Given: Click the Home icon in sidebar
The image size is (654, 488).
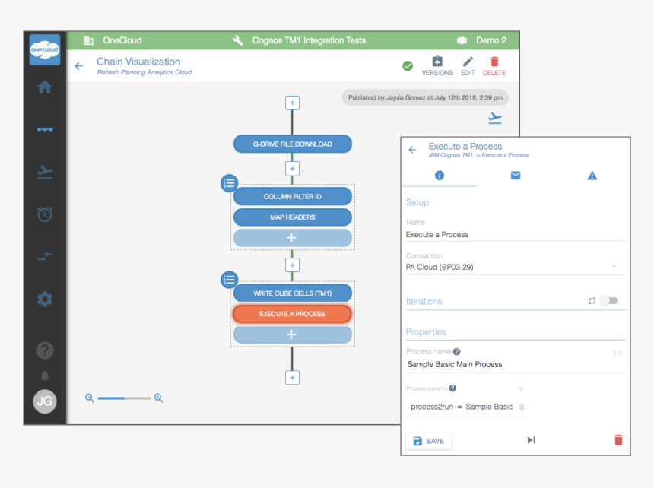Looking at the screenshot, I should point(45,87).
